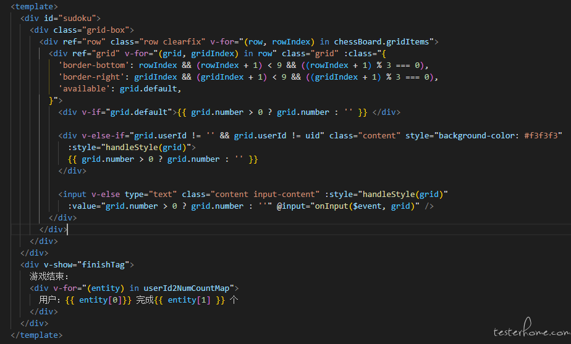The height and width of the screenshot is (344, 571).
Task: Click @input="onInput($event, grid)" handler
Action: [348, 206]
